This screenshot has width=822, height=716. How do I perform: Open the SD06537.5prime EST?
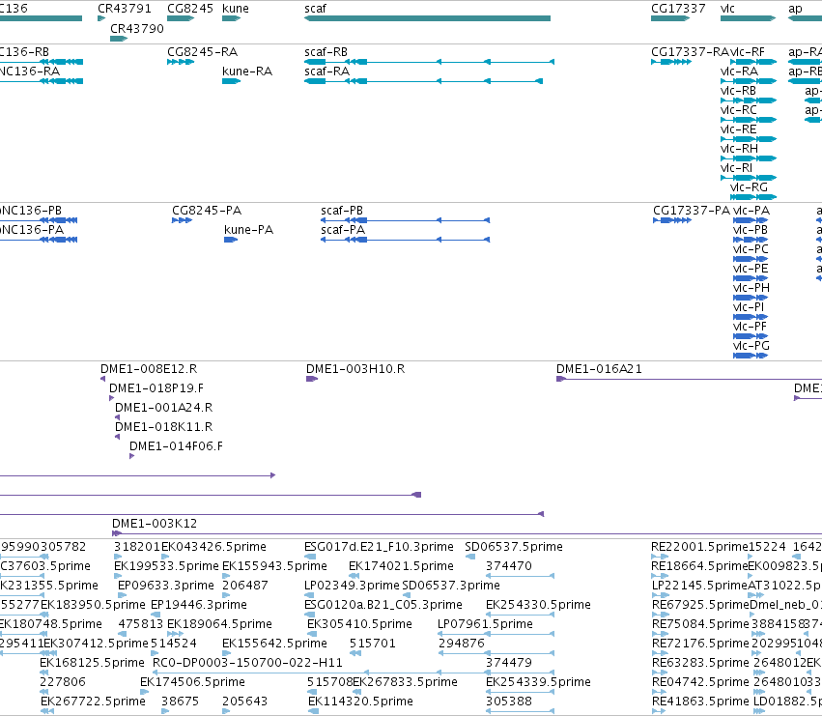coord(470,557)
